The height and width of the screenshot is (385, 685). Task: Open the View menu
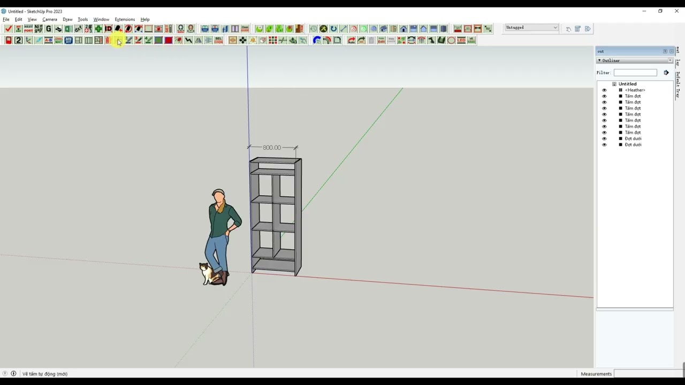tap(32, 19)
